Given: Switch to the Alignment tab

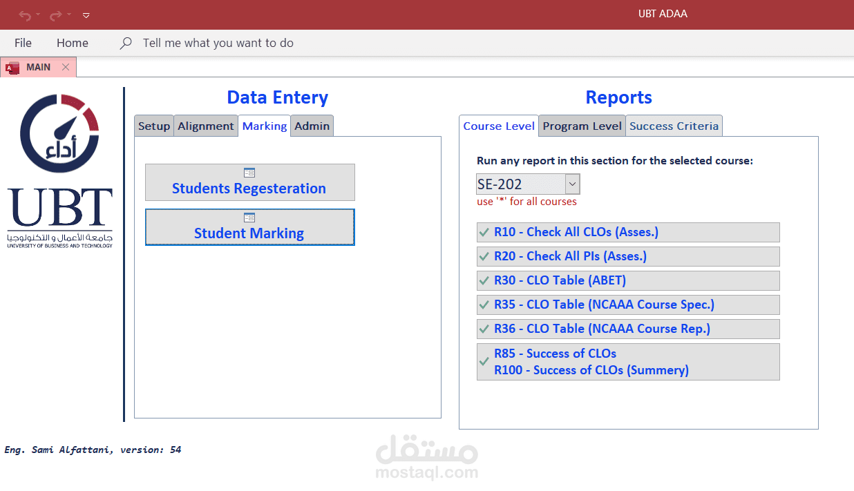Looking at the screenshot, I should (206, 126).
